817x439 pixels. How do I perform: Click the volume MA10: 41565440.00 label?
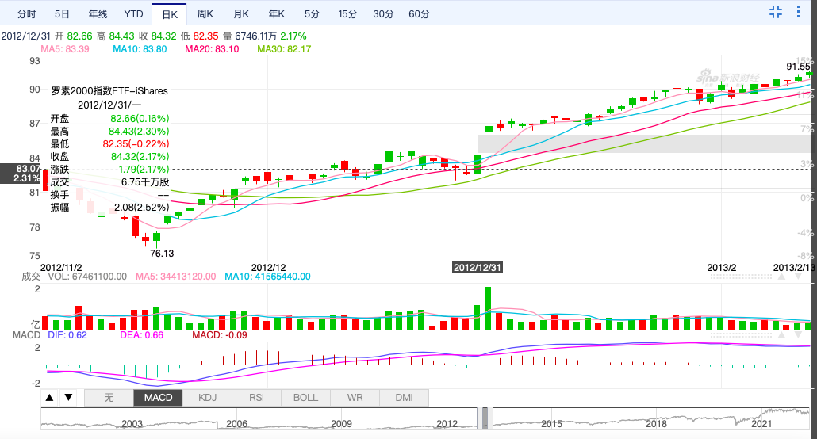point(267,277)
